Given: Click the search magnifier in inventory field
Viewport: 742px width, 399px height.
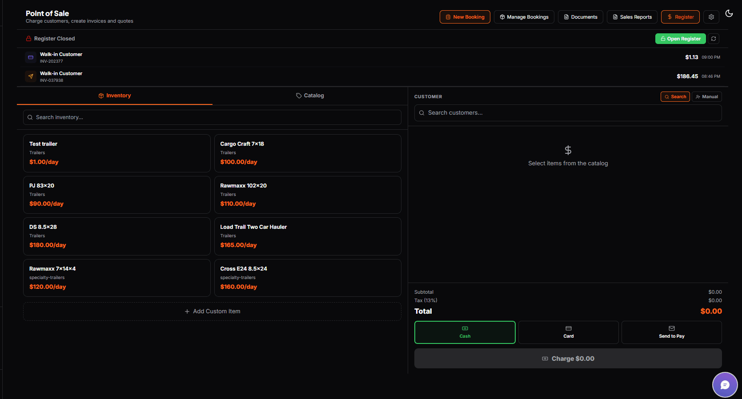Looking at the screenshot, I should pyautogui.click(x=30, y=117).
